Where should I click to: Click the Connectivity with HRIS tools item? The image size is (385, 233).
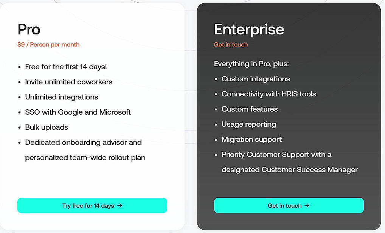click(x=269, y=94)
